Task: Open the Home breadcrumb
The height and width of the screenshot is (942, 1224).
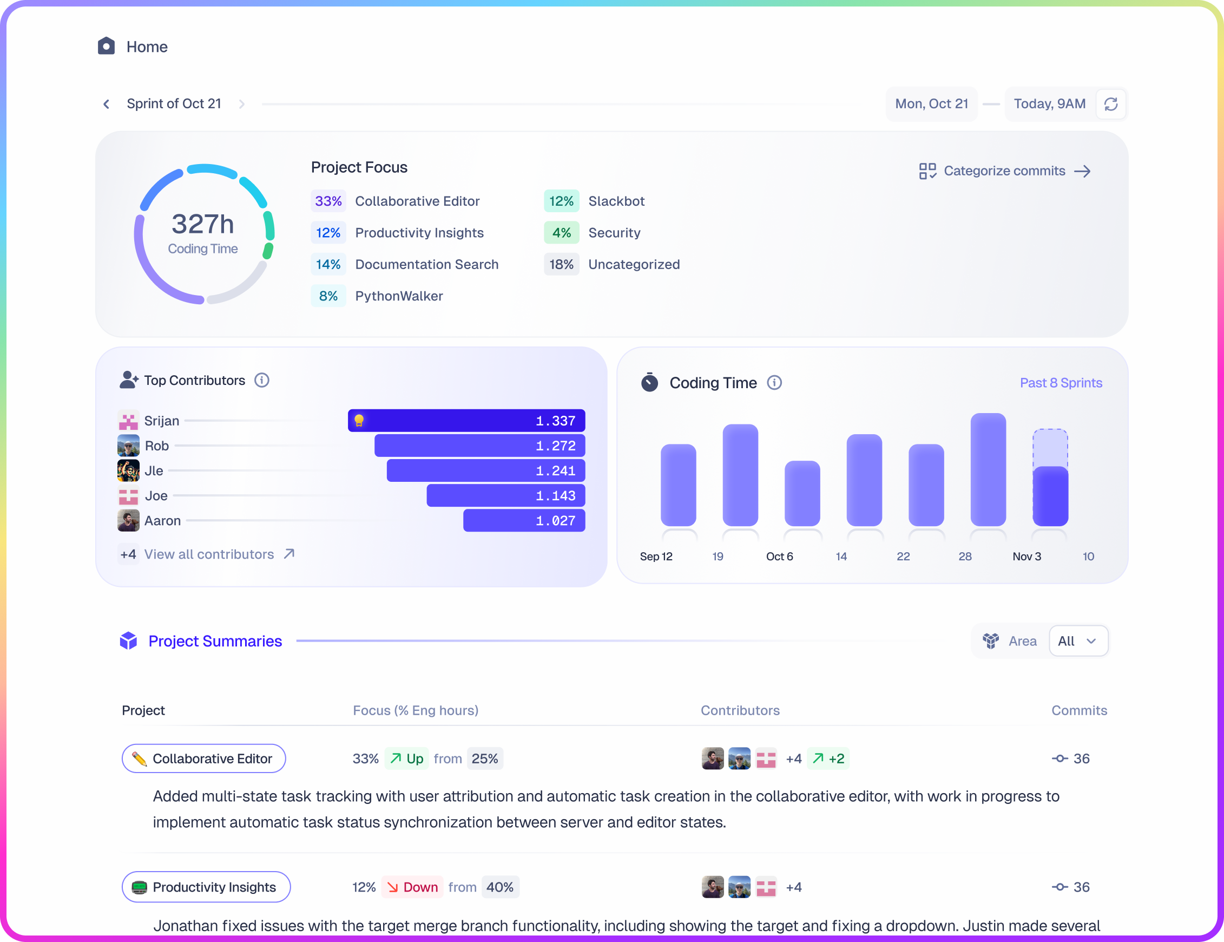Action: (x=147, y=47)
